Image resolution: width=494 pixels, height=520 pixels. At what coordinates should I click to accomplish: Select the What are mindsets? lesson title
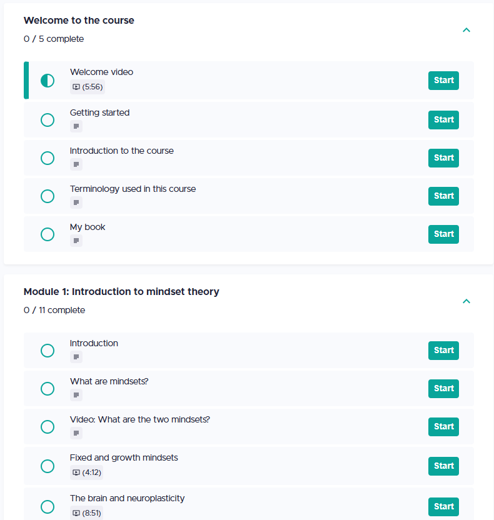pyautogui.click(x=109, y=381)
